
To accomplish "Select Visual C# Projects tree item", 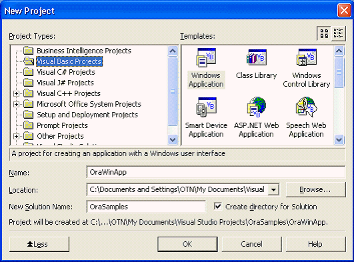I will pyautogui.click(x=66, y=72).
